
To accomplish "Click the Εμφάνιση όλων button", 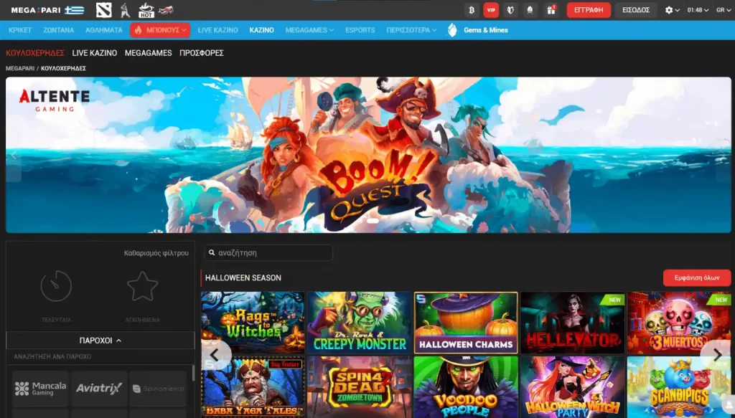I will coord(697,277).
